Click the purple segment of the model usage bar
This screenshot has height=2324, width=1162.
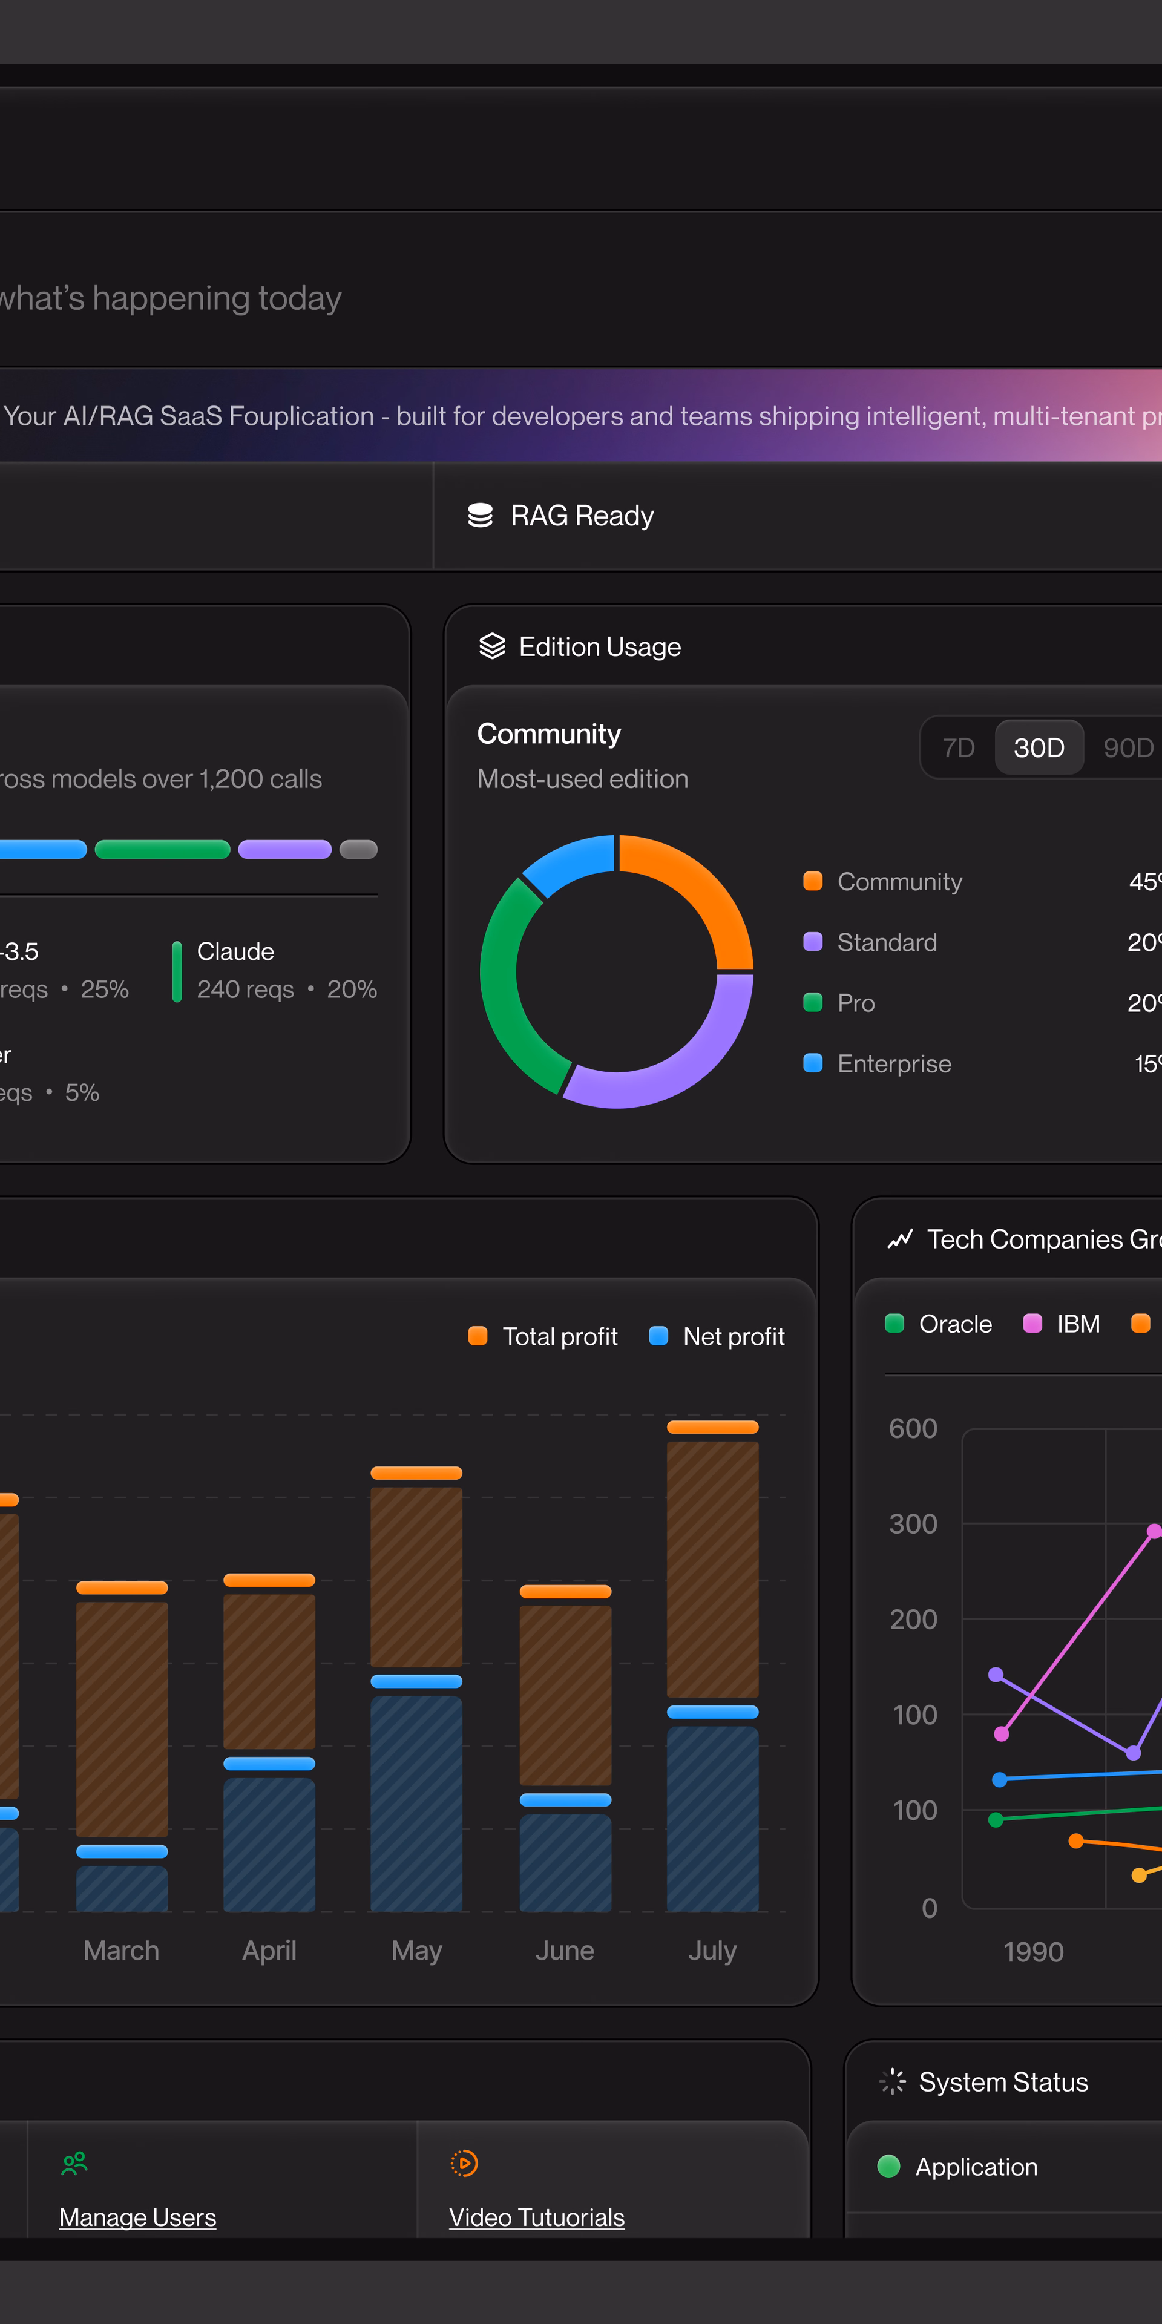tap(285, 849)
